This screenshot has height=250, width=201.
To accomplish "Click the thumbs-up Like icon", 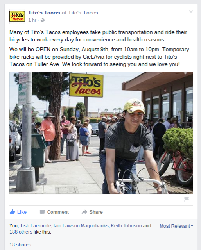I will click(x=12, y=212).
